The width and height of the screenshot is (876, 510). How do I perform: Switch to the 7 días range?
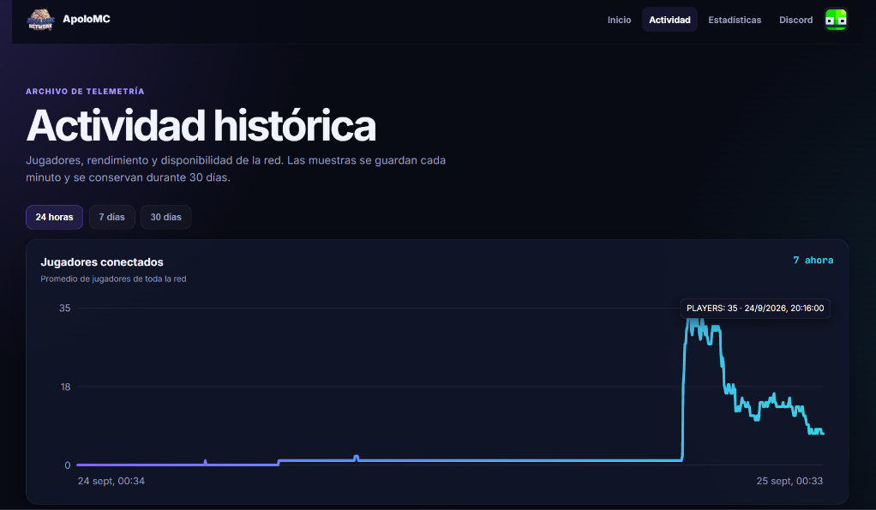point(111,218)
